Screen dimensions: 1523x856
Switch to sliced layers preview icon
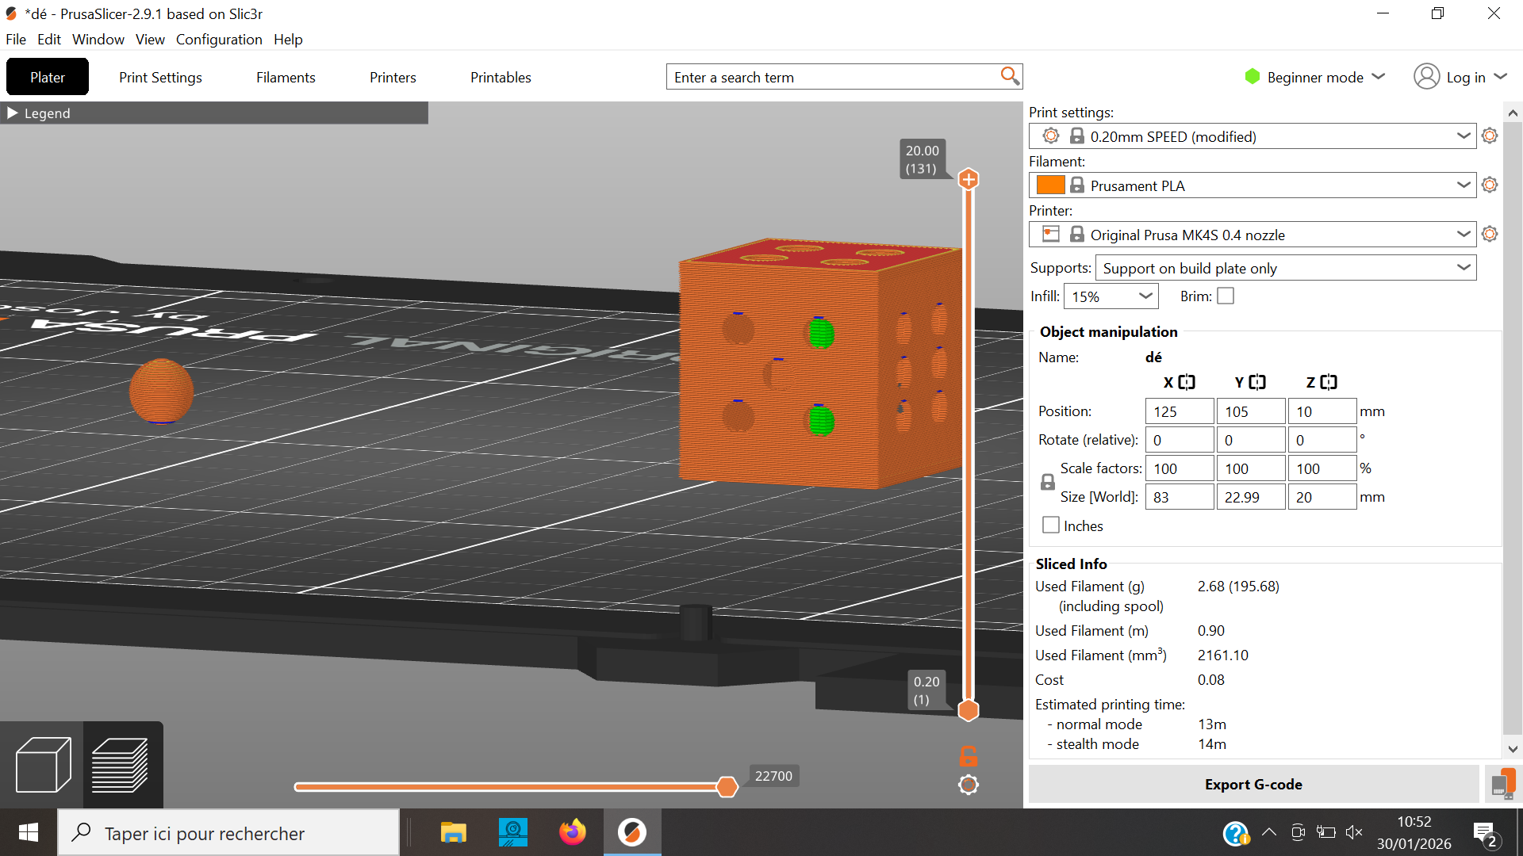pyautogui.click(x=121, y=764)
